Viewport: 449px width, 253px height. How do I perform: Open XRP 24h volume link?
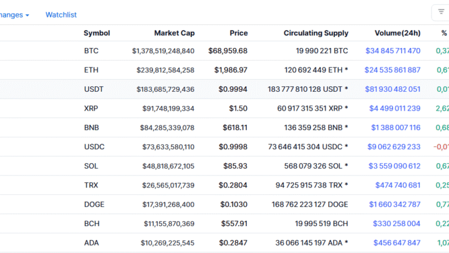pos(395,109)
